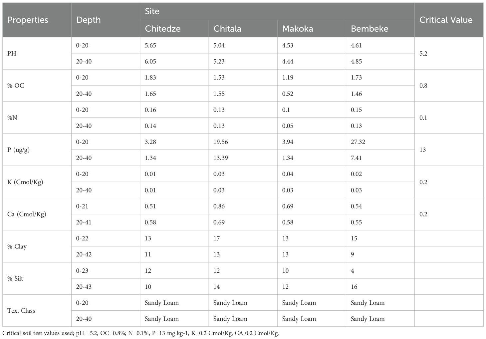Click the K (Cmol/Kg) row label
Screen dimensions: 486x339
tap(25, 182)
